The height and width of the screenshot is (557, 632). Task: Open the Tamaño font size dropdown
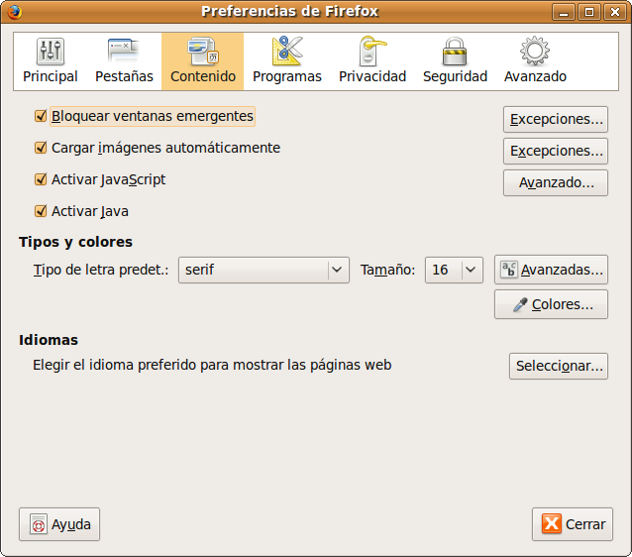[453, 270]
